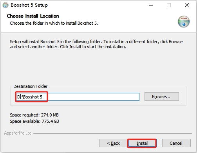This screenshot has width=197, height=153.
Task: Cancel the Boxshot 5 setup
Action: (176, 143)
